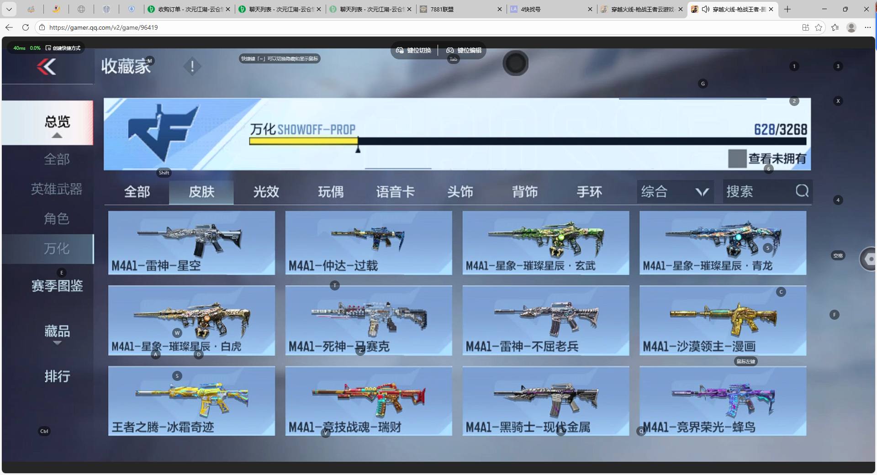Click the exclamation info icon beside 收藏家
Viewport: 877px width, 475px height.
[192, 67]
